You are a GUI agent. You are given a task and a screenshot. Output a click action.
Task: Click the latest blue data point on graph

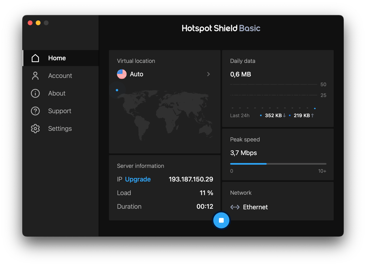(x=315, y=109)
